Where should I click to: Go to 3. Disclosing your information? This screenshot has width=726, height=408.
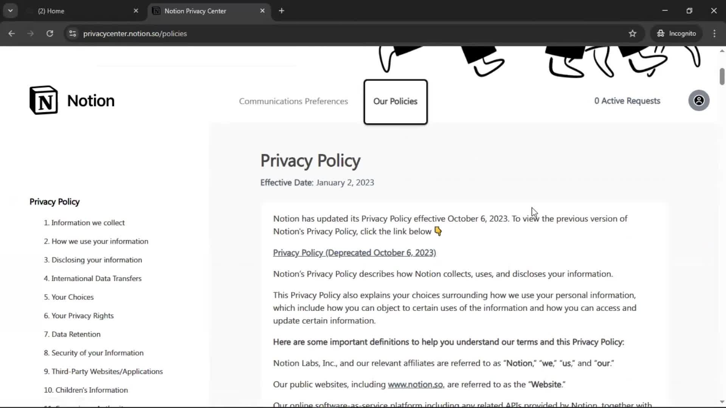tap(93, 260)
